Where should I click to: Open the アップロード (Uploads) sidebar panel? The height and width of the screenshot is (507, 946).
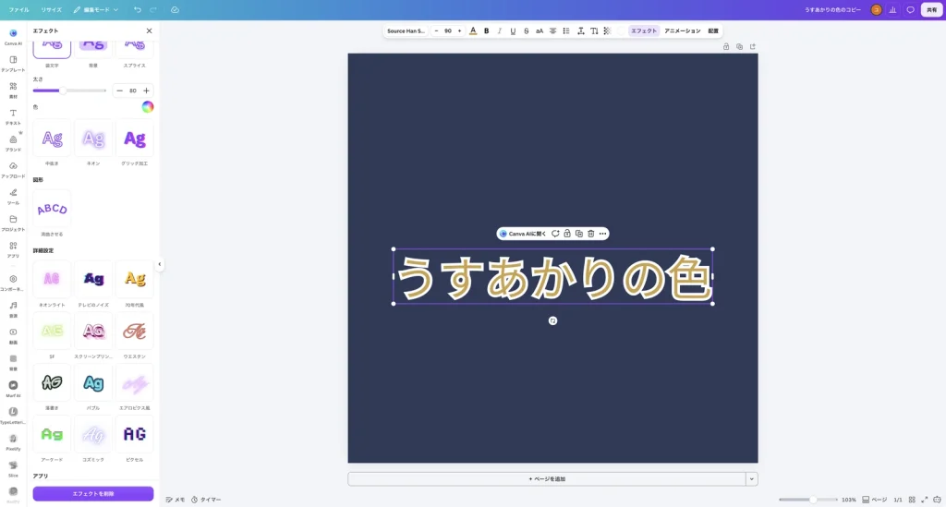13,169
